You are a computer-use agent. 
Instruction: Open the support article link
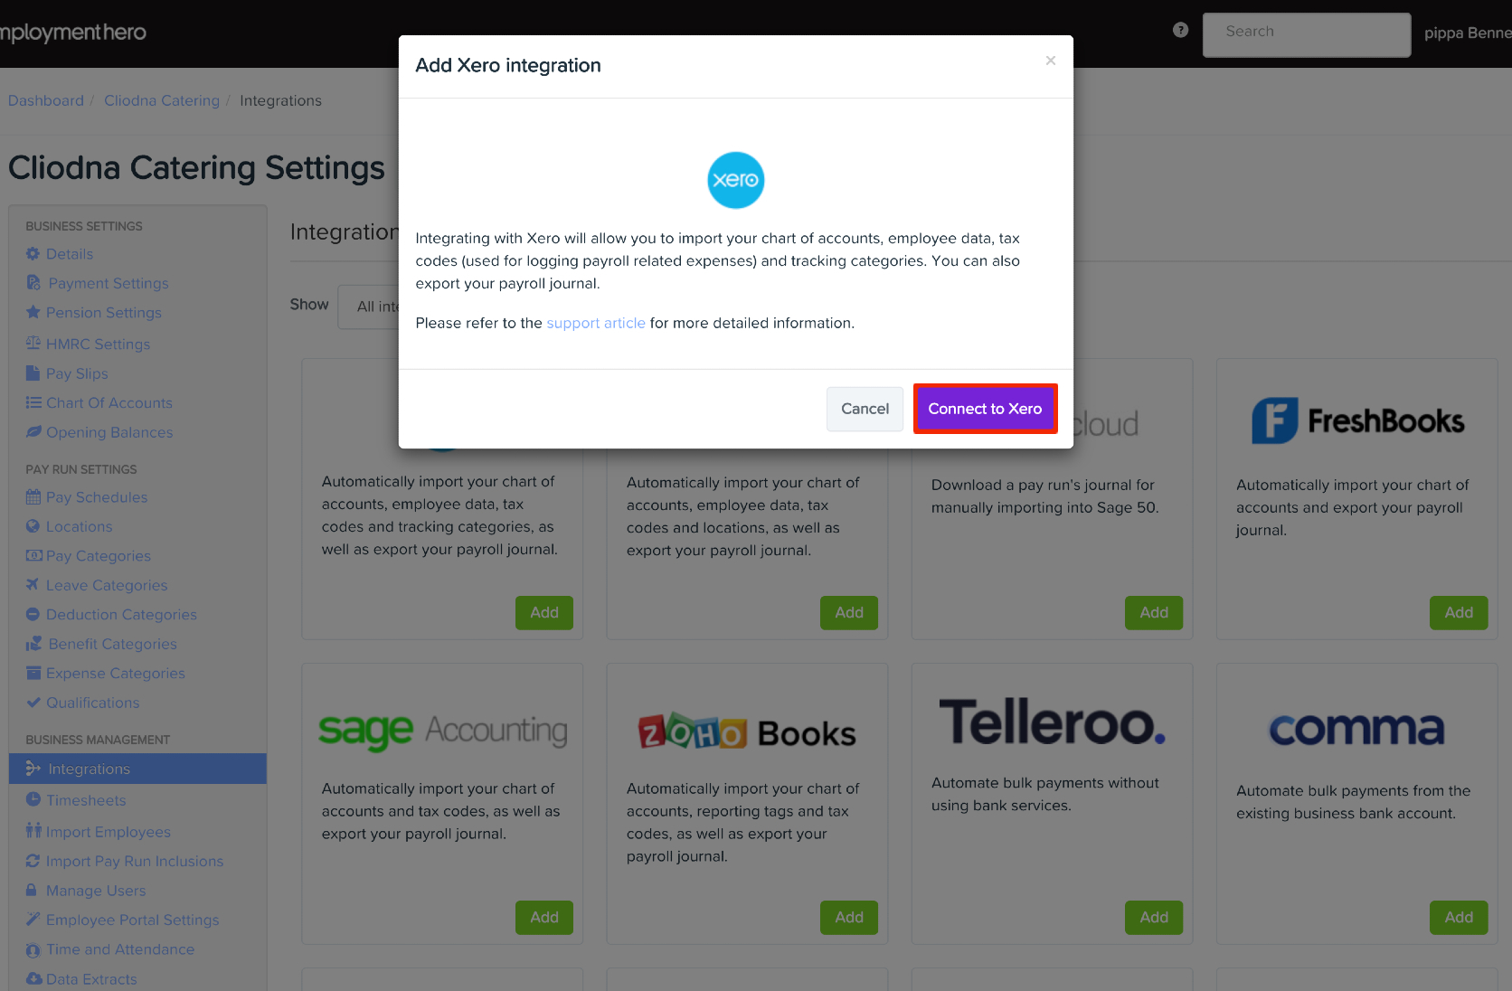[596, 323]
